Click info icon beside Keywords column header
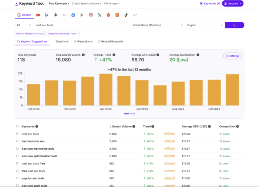The image size is (259, 187). coord(37,127)
